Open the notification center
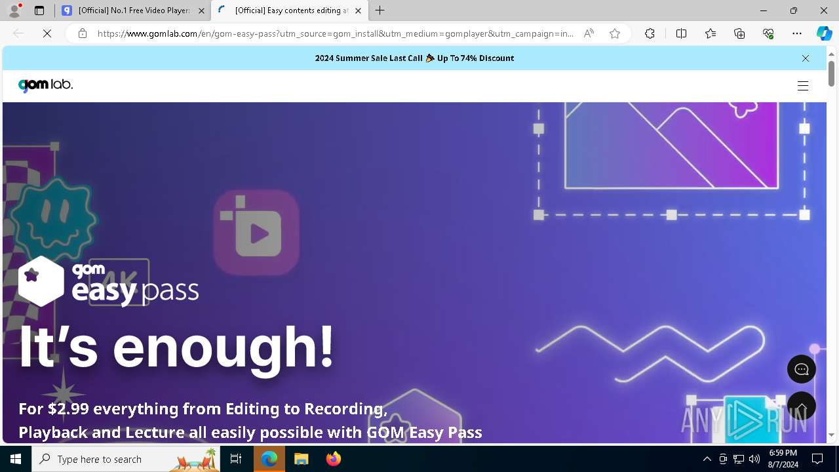Viewport: 839px width, 472px height. click(x=817, y=459)
